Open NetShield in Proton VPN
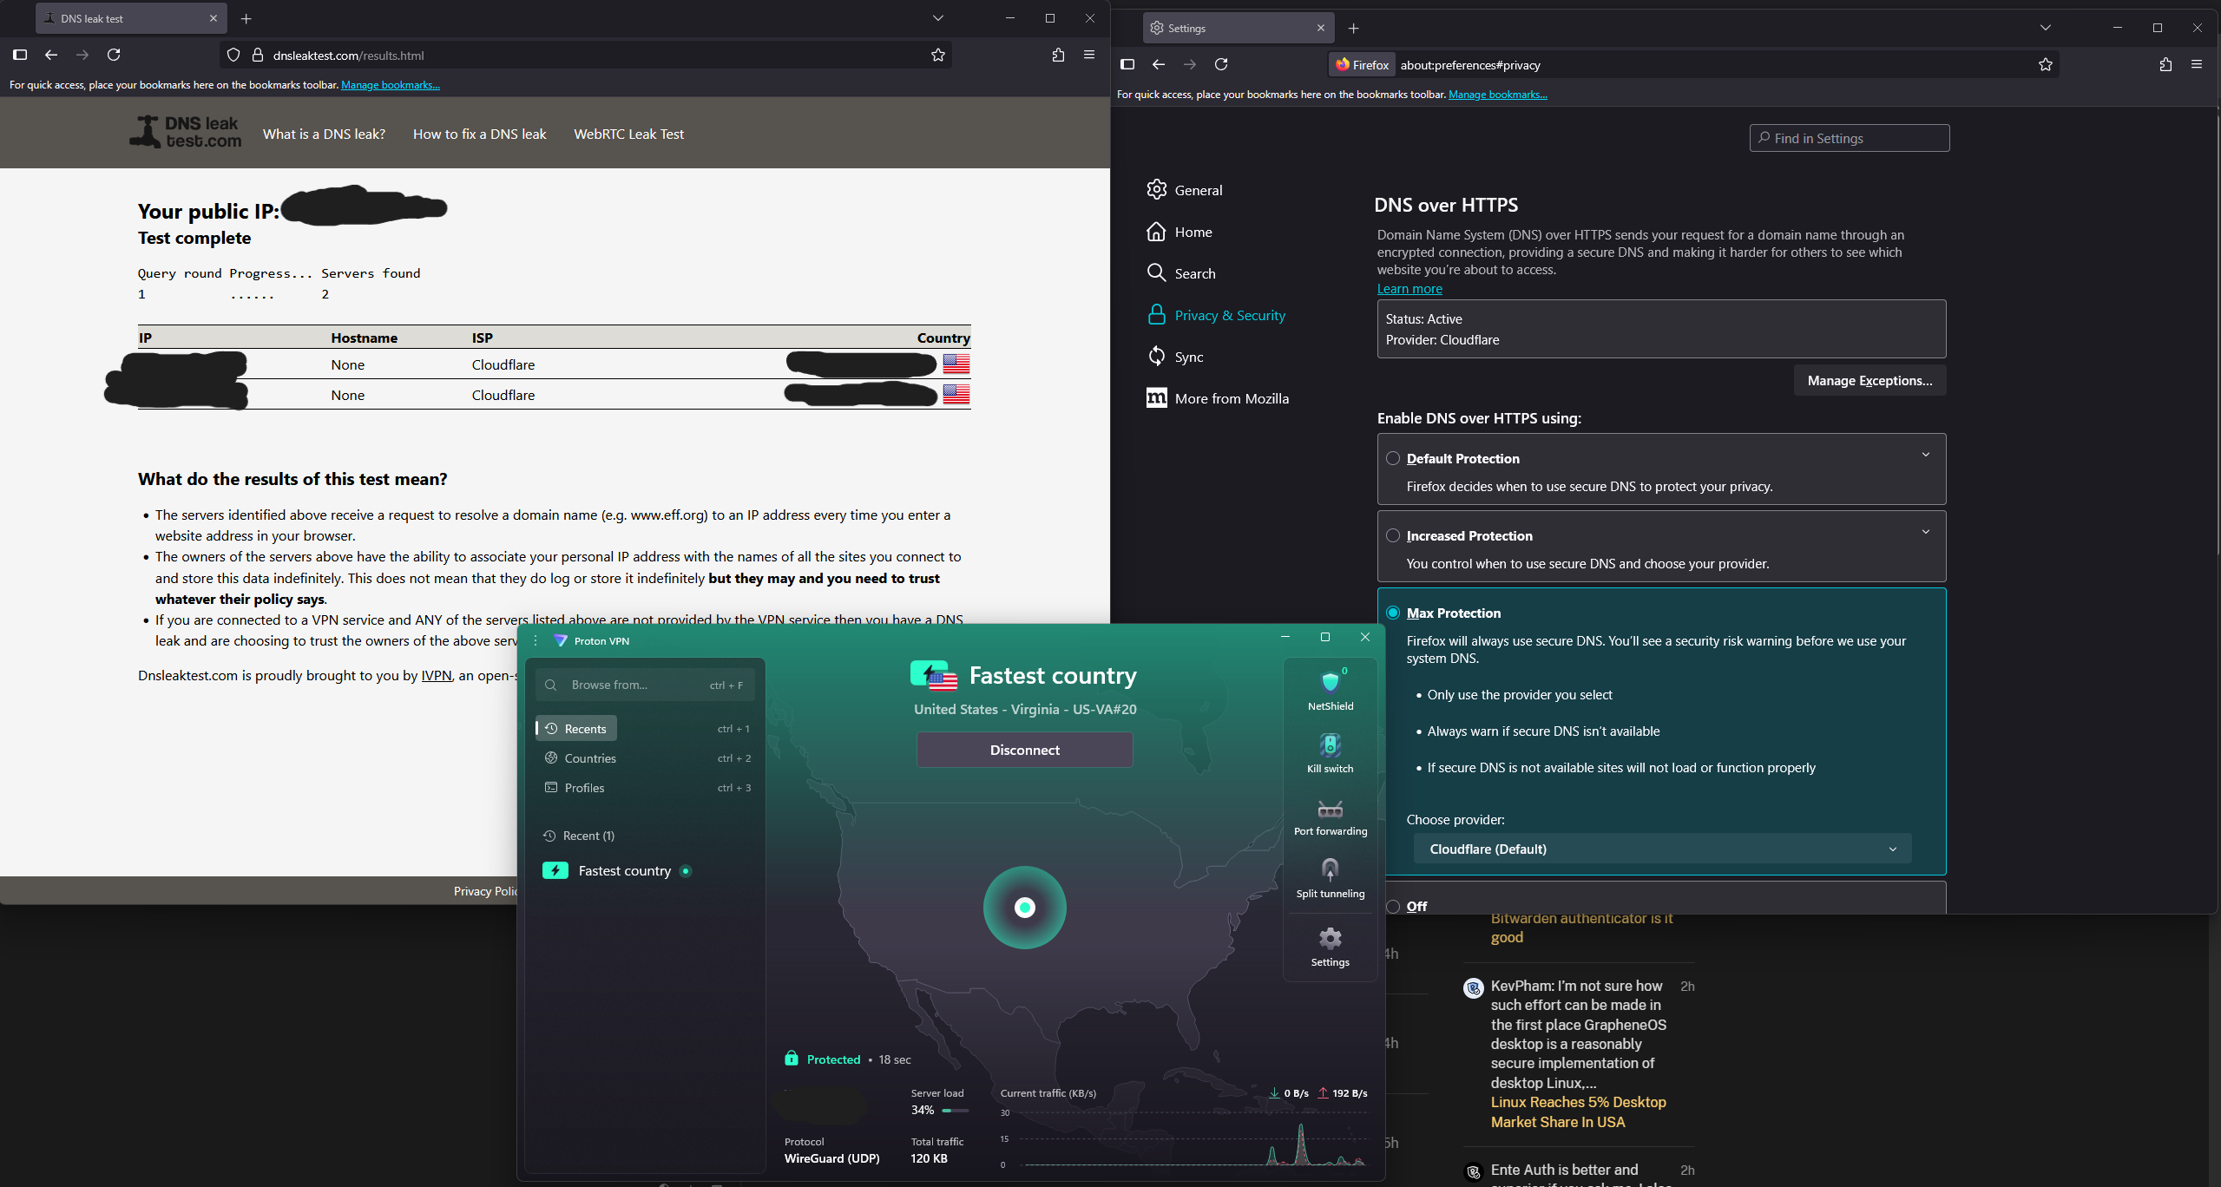This screenshot has width=2221, height=1187. 1330,690
